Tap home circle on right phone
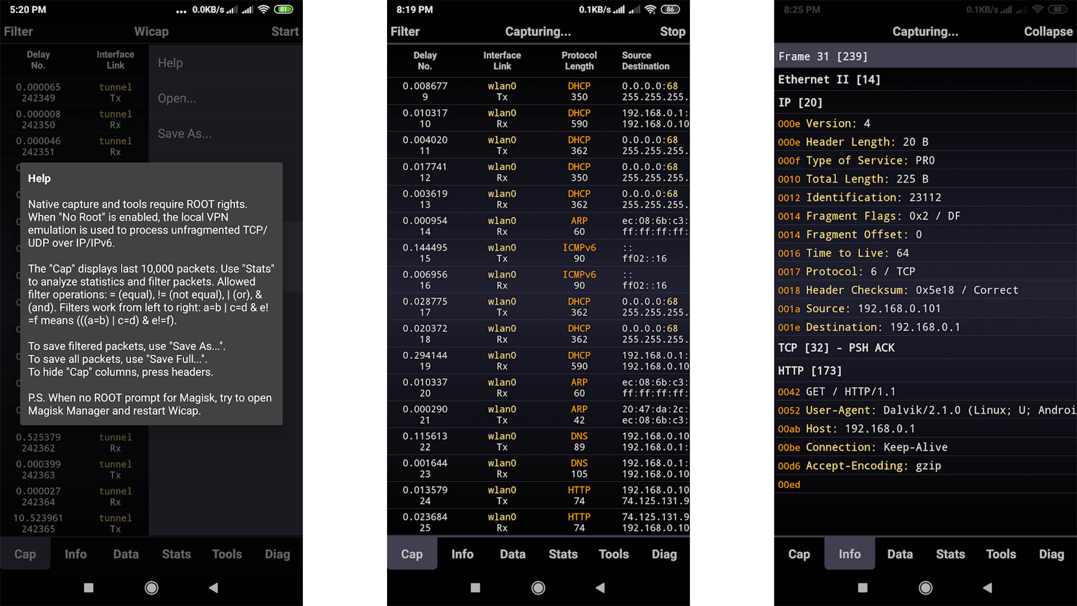The image size is (1077, 606). [926, 587]
